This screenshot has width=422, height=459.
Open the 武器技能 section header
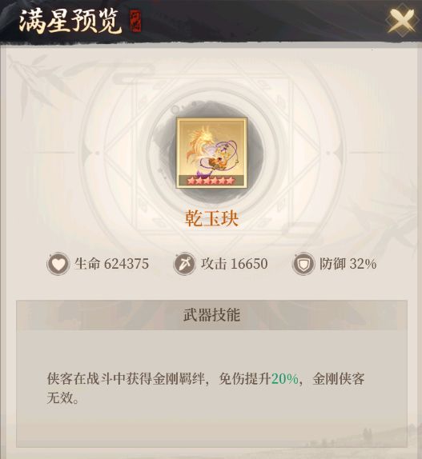point(211,315)
